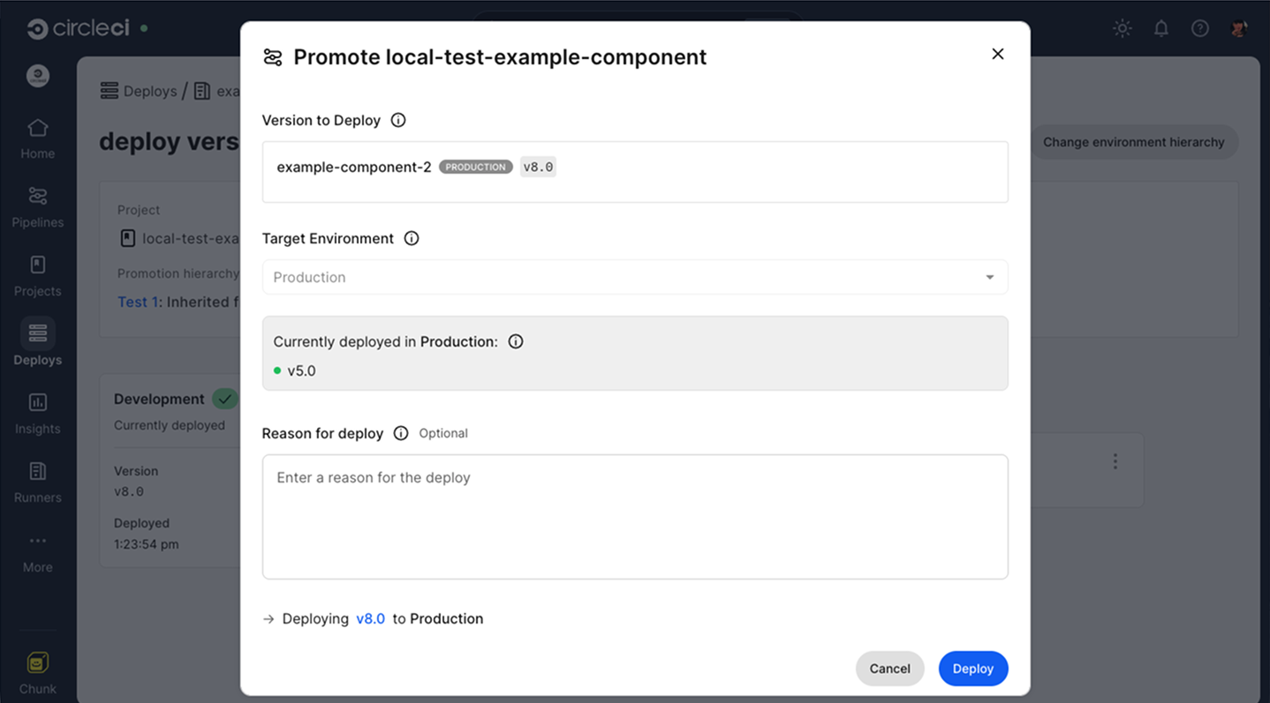Select Deploys in the sidebar
This screenshot has width=1270, height=703.
click(x=37, y=343)
